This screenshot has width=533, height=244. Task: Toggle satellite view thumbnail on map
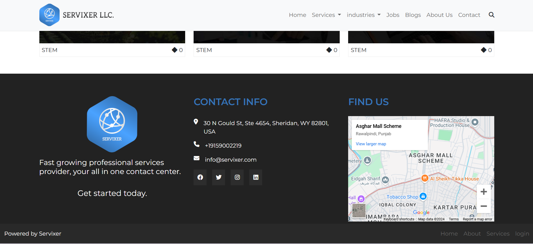pos(359,211)
